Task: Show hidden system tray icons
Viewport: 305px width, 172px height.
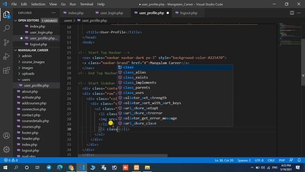Action: click(x=252, y=168)
